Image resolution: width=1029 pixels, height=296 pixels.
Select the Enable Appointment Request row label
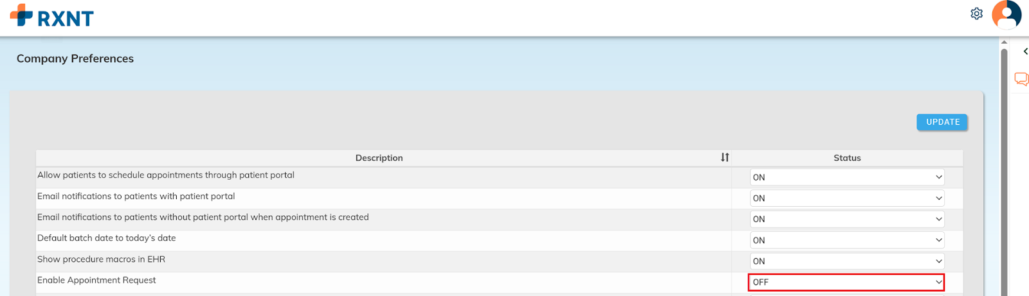(96, 280)
